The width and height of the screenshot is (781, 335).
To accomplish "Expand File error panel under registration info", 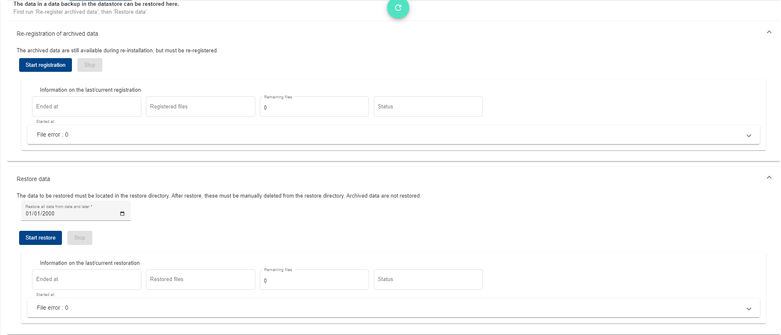I will tap(749, 136).
